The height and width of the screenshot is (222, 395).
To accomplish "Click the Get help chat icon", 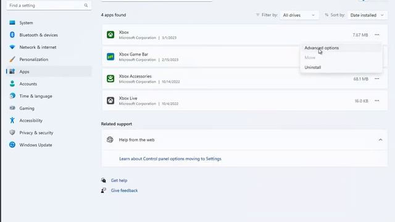I will click(104, 180).
